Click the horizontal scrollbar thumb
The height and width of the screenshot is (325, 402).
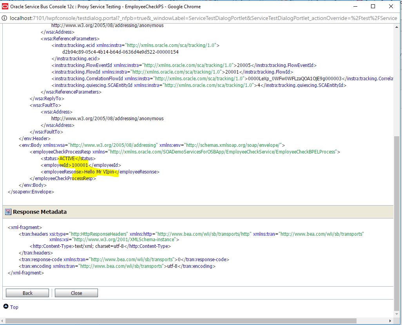181,321
